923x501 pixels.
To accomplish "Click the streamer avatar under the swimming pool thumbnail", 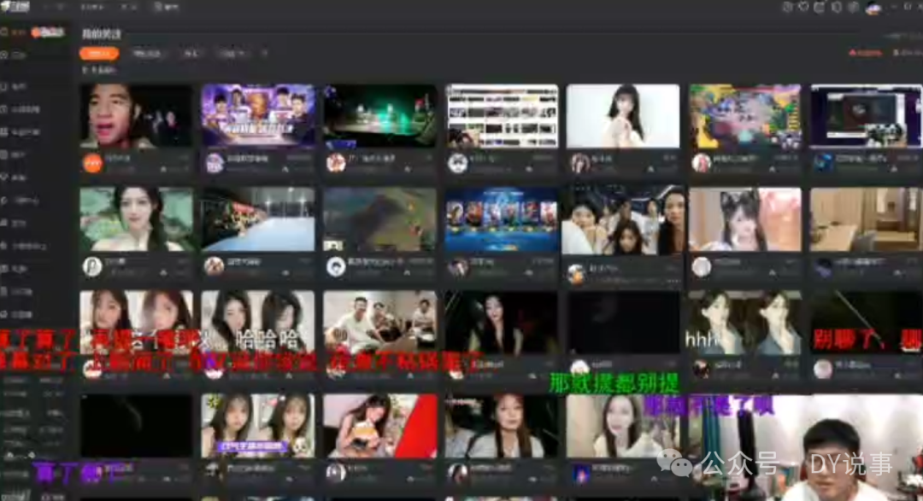I will [x=214, y=266].
